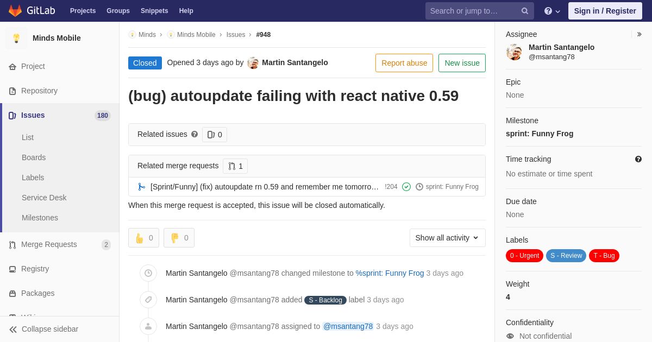
Task: Click the green pipeline passed status icon
Action: pos(406,187)
